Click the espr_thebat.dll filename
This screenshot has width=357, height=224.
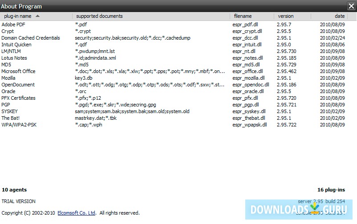249,118
